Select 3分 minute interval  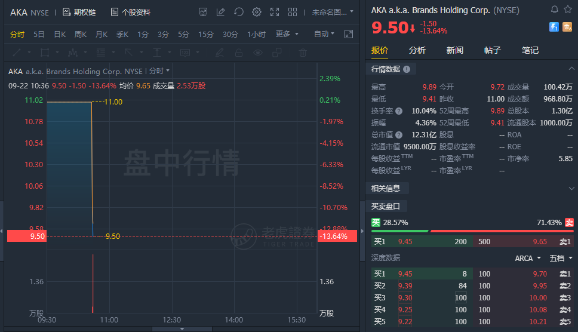(x=163, y=34)
